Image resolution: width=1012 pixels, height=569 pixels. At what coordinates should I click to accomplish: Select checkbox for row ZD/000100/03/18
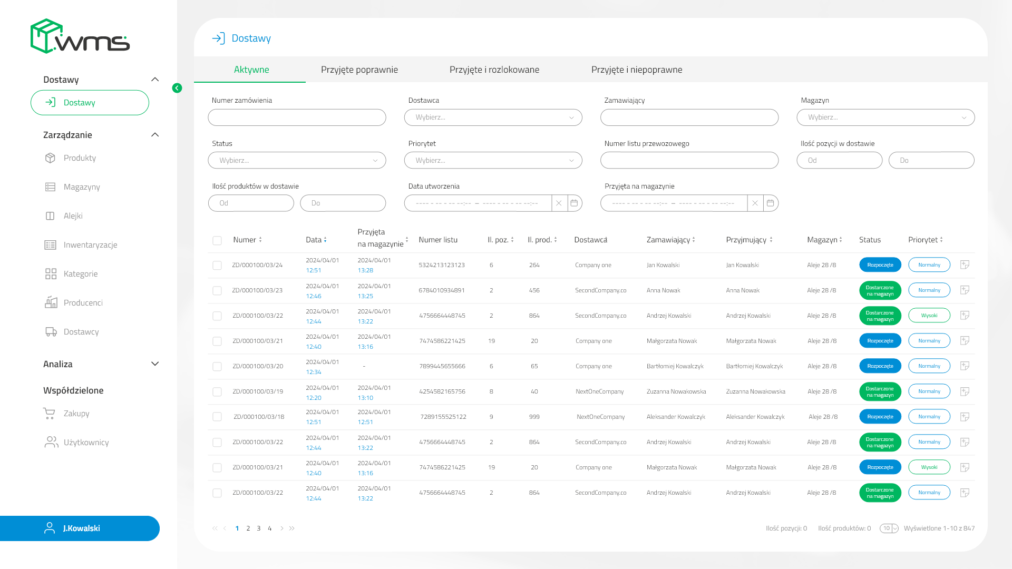click(217, 417)
